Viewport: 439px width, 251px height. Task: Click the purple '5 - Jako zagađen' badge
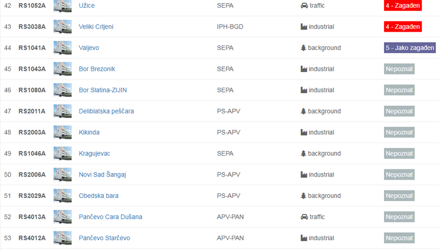[x=410, y=48]
